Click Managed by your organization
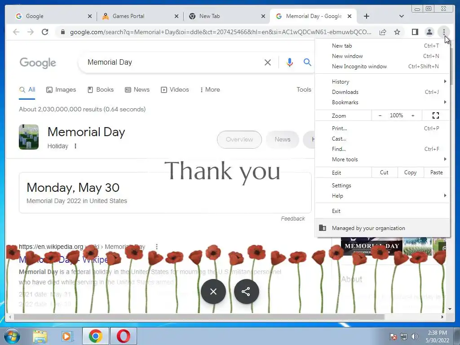This screenshot has width=460, height=345. coord(382,228)
